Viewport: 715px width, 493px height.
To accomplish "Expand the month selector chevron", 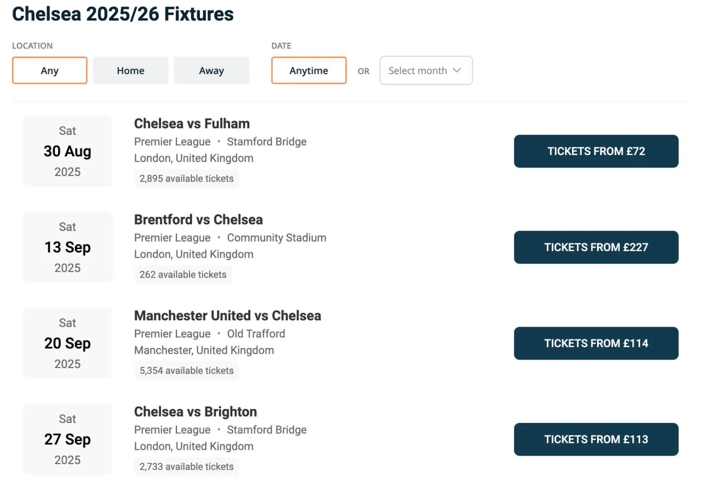I will click(x=457, y=70).
